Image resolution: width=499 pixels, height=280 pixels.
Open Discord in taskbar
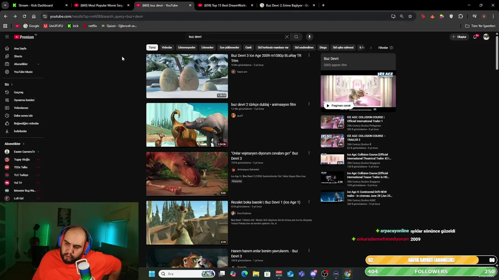coord(313,274)
